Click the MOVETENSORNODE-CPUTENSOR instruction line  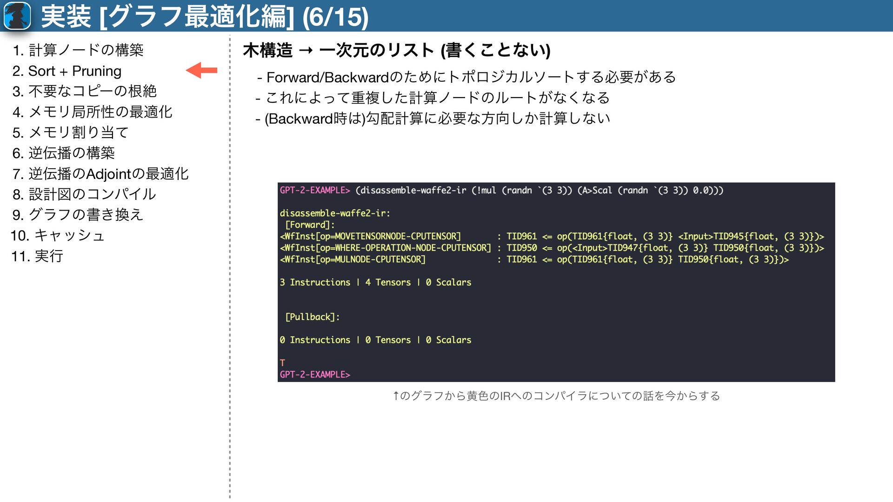click(x=370, y=237)
